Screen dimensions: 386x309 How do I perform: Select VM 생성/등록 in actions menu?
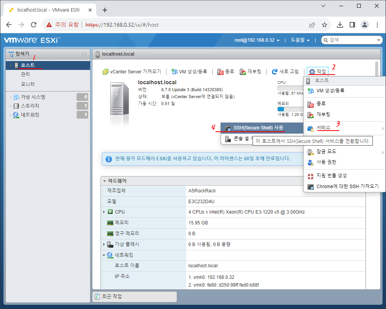[345, 91]
